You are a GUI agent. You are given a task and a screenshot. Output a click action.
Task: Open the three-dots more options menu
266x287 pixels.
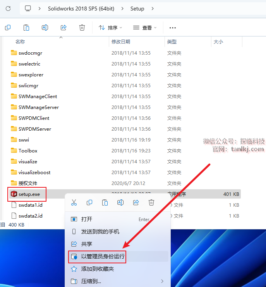(173, 28)
